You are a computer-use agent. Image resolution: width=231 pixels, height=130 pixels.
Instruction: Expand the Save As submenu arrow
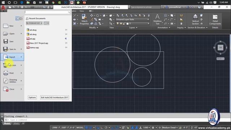pyautogui.click(x=21, y=49)
